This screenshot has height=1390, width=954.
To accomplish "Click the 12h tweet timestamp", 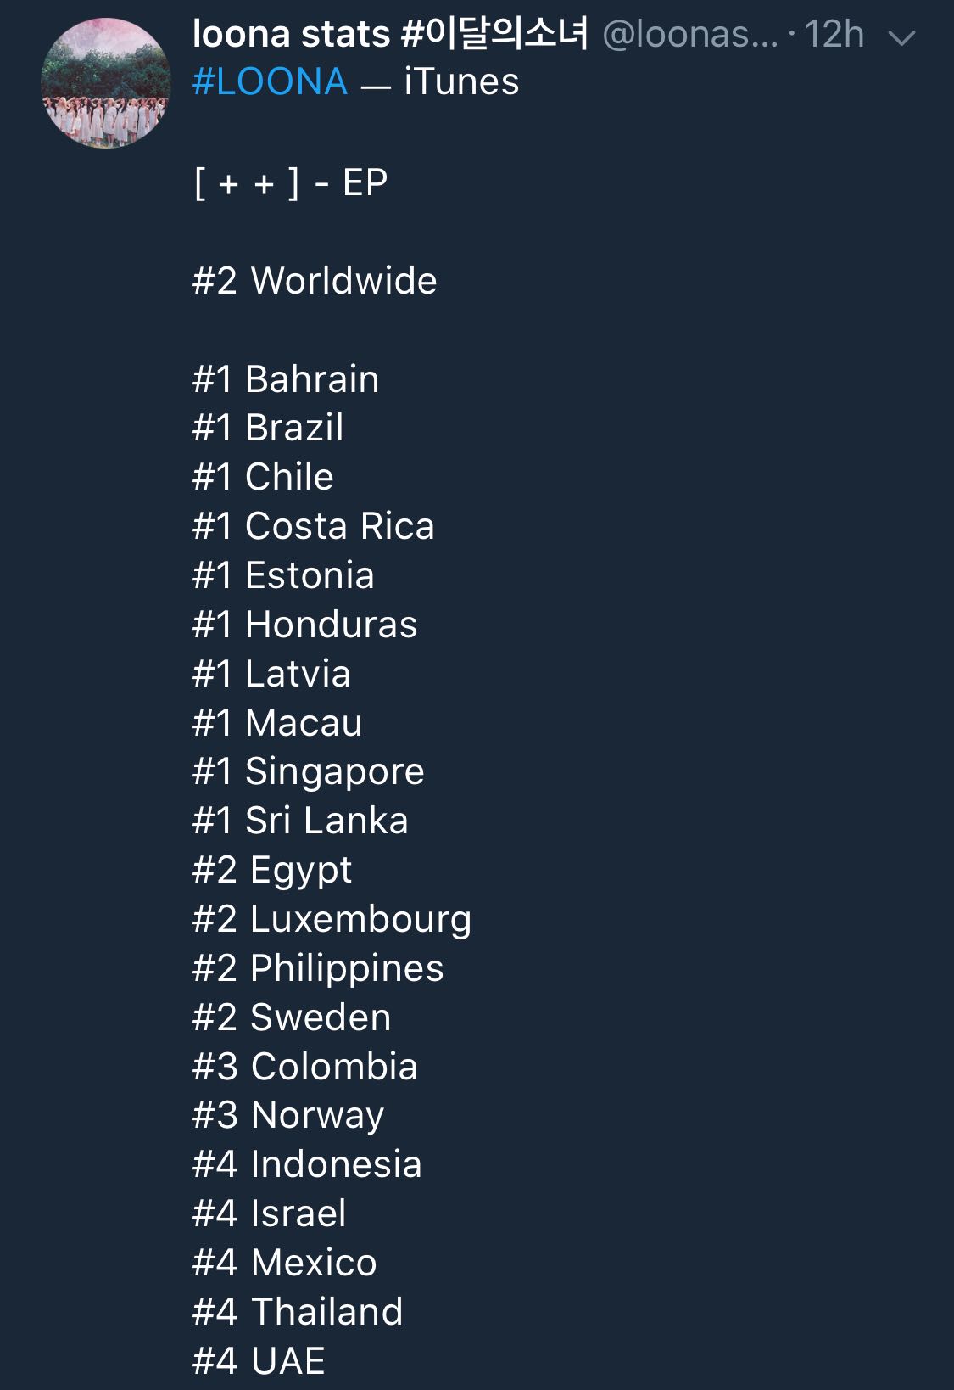I will [834, 36].
